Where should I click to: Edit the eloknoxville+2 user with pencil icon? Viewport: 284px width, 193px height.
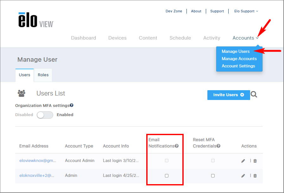[x=243, y=176]
